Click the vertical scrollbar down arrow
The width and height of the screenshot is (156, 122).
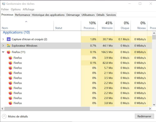[154, 104]
